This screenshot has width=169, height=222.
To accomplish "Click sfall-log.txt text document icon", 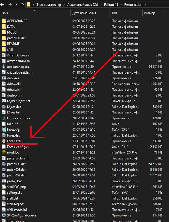I will (x=4, y=204).
